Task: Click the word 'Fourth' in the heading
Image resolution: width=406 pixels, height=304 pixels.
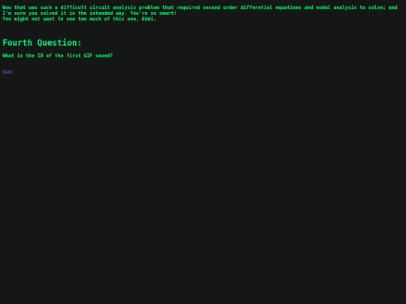Action: click(x=17, y=43)
